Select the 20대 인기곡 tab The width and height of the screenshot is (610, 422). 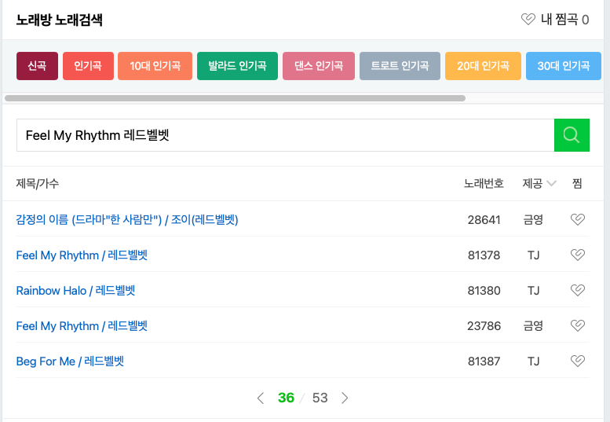(483, 66)
